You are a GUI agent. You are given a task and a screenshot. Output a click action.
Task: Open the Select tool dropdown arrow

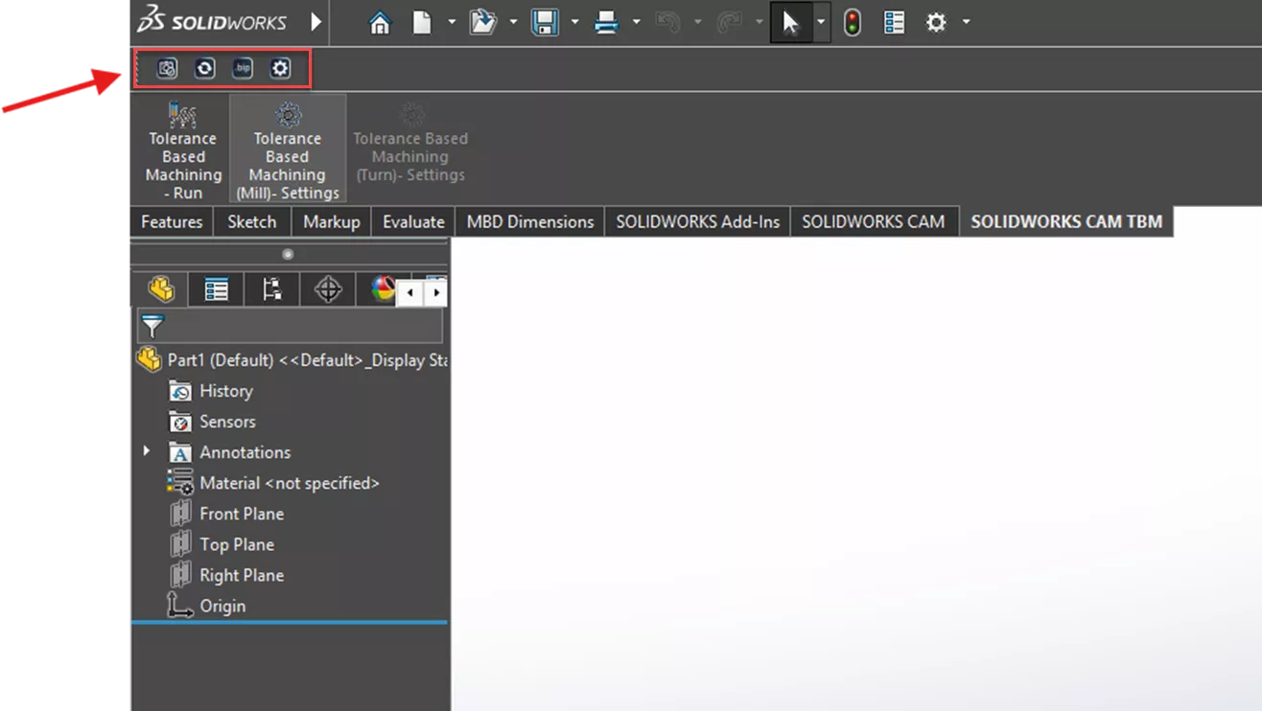pos(821,22)
